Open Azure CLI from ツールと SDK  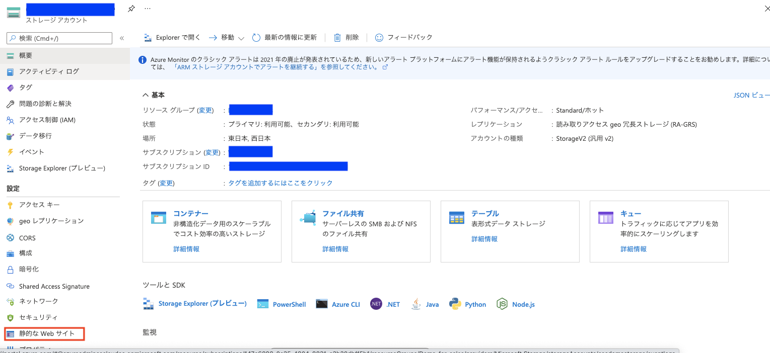338,304
